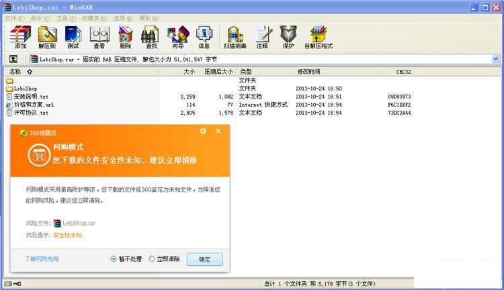Image resolution: width=504 pixels, height=290 pixels.
Task: Click the 安全性未知 risk warning text
Action: coord(67,235)
